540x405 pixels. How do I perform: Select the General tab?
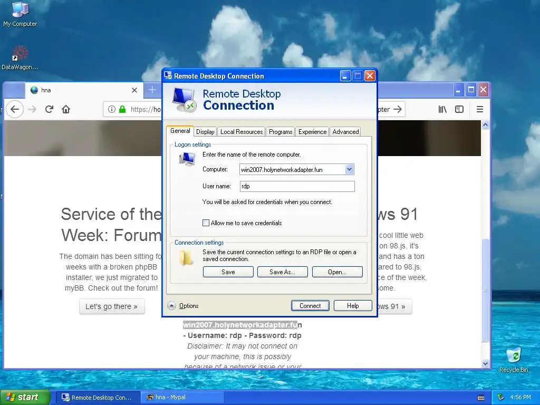[x=180, y=131]
